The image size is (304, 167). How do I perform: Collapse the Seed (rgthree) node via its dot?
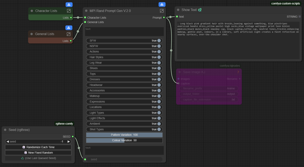tap(5, 130)
